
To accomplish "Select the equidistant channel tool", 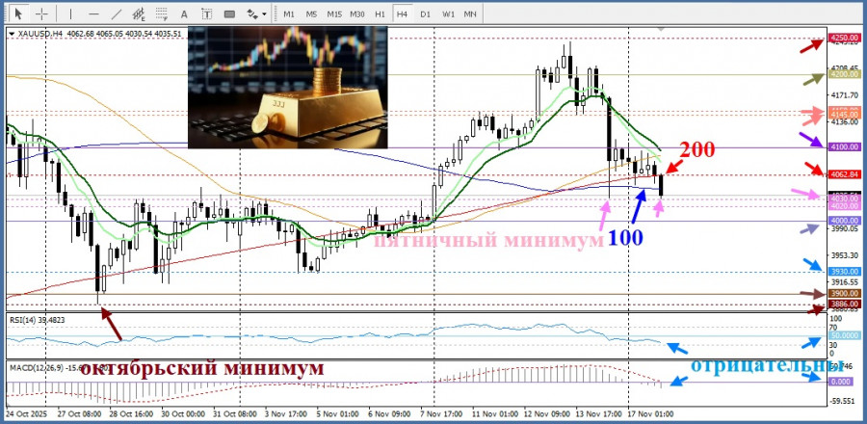I will click(x=140, y=14).
